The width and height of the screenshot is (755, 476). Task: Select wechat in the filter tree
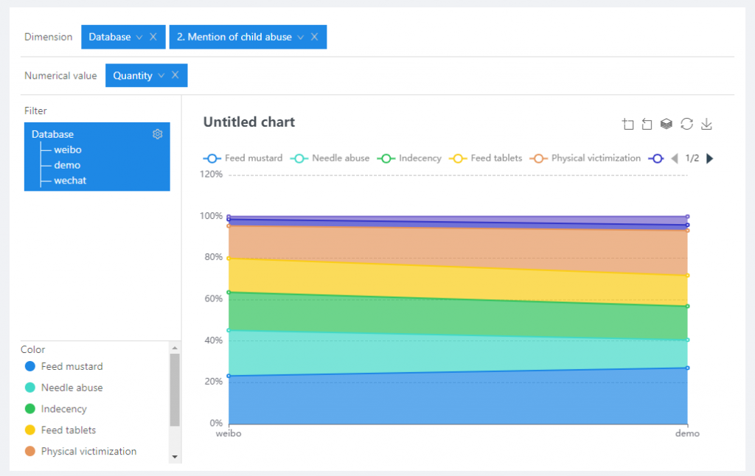click(70, 181)
